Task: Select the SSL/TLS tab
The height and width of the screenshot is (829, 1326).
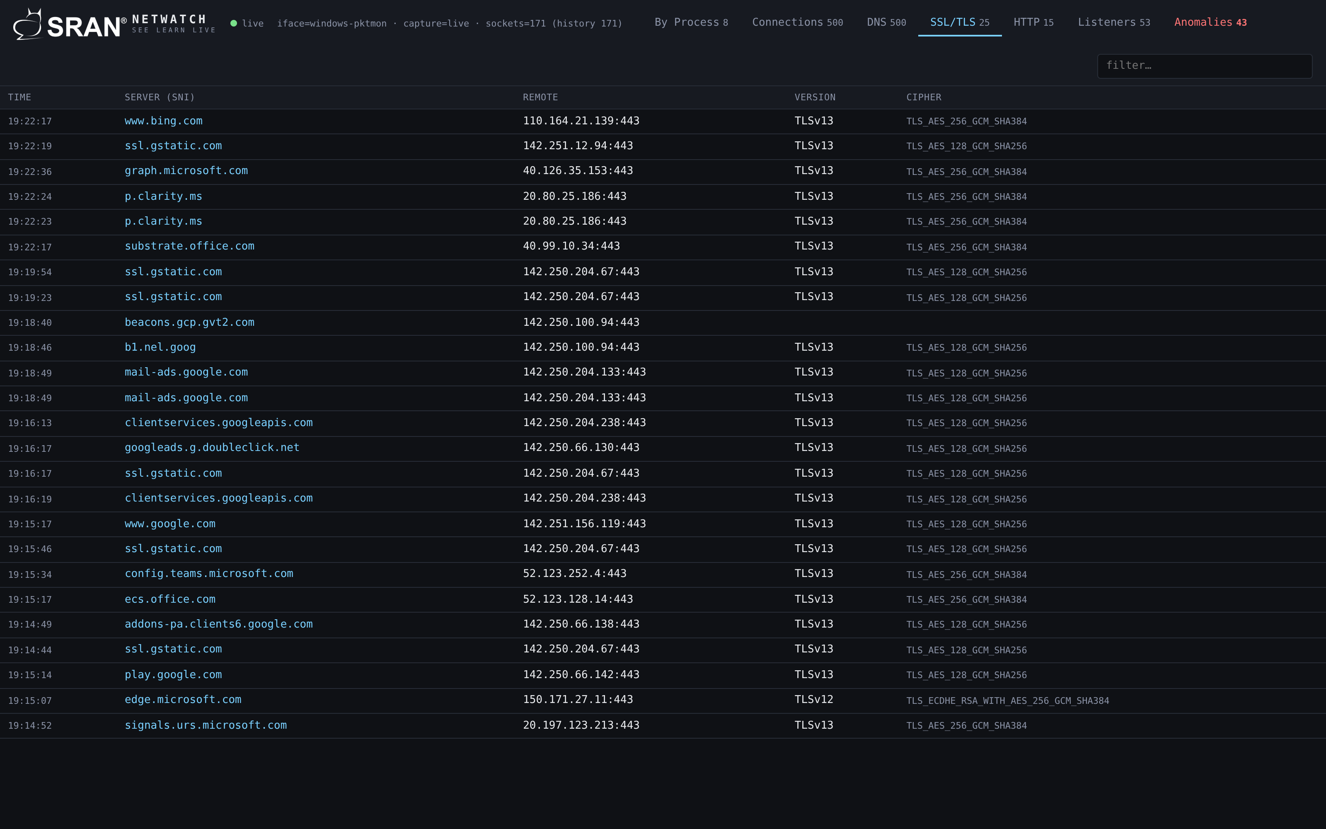Action: [x=960, y=22]
